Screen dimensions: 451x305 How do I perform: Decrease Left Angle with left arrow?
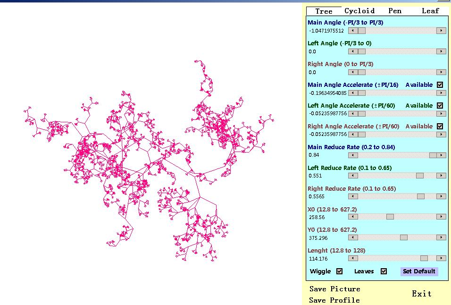(353, 51)
